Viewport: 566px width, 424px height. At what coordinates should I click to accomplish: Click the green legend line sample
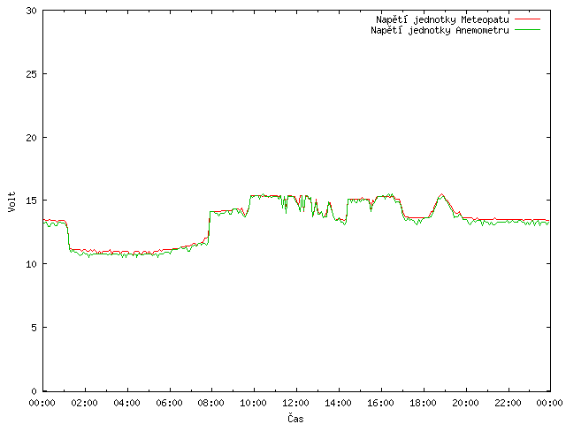[x=527, y=30]
